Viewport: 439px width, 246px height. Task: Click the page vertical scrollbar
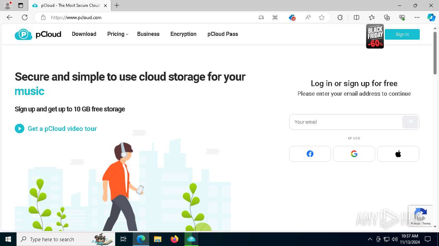coord(435,53)
